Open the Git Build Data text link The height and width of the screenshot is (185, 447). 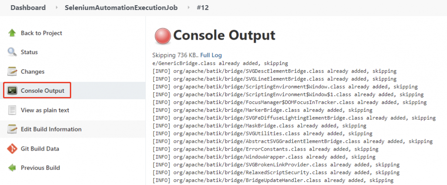[x=40, y=148]
